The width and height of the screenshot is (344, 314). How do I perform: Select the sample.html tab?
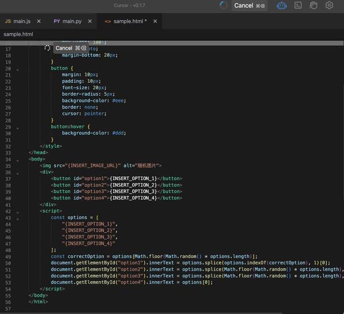point(130,21)
